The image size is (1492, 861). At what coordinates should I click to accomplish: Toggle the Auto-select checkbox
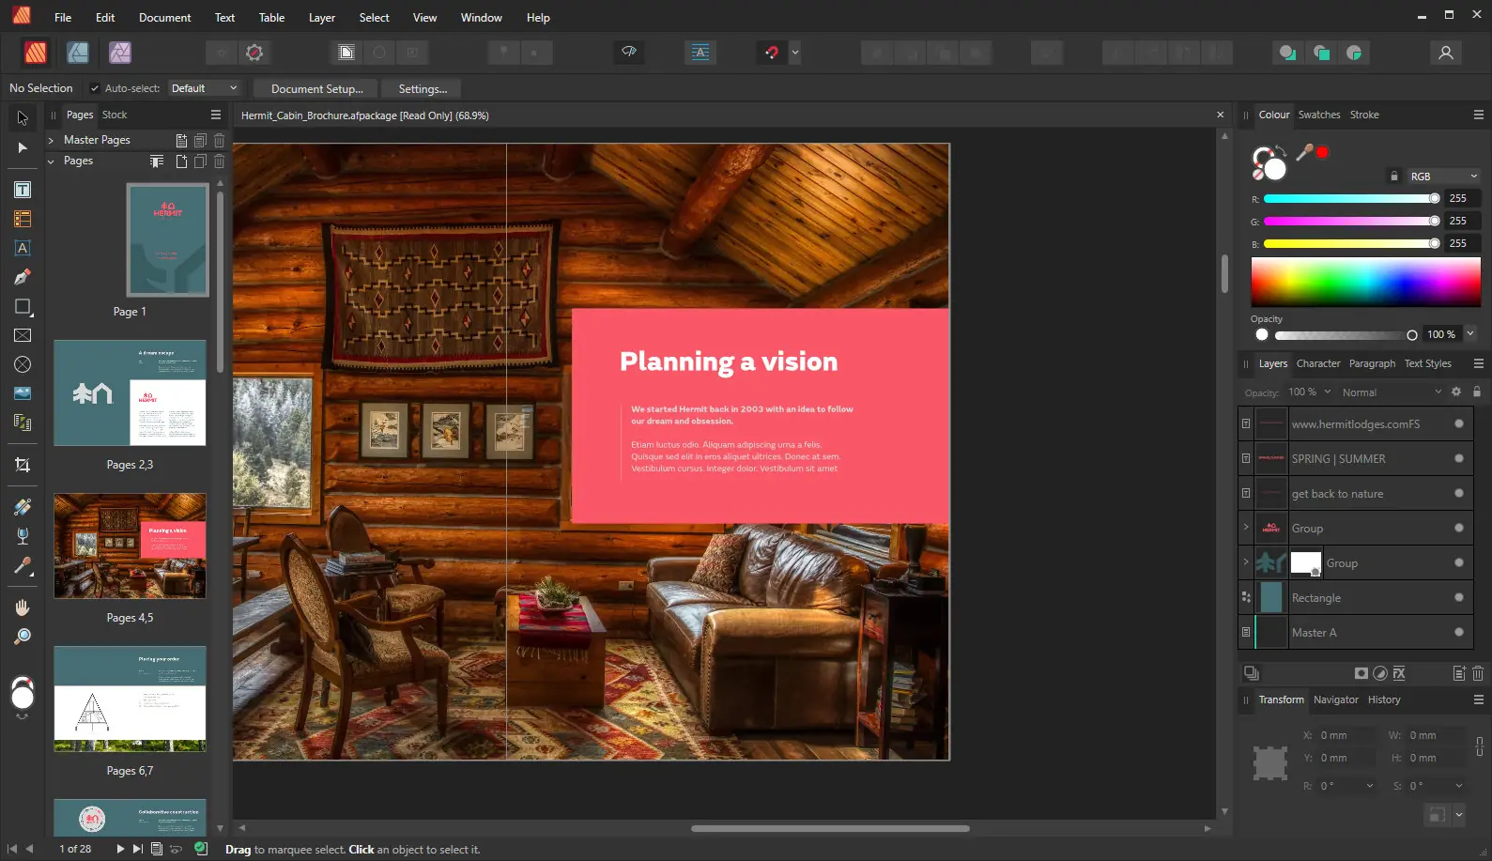click(x=95, y=88)
